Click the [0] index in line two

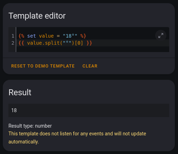pos(79,43)
